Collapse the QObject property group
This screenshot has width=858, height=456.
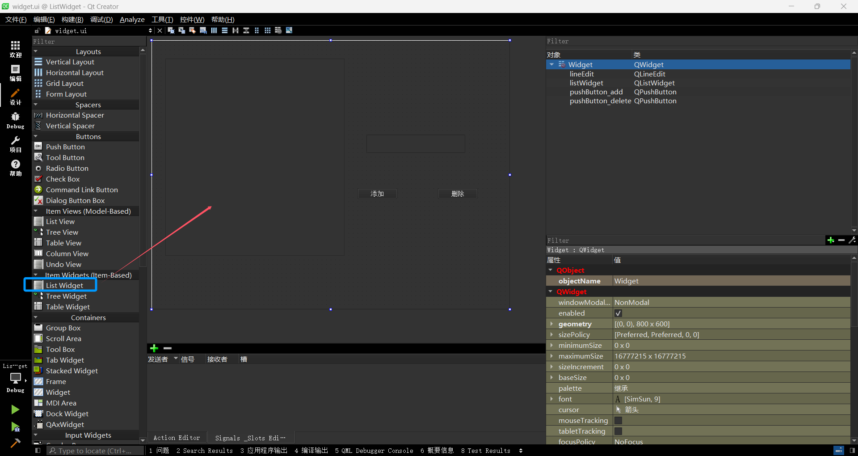point(551,270)
